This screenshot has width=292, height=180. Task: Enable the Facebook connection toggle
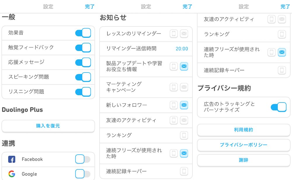click(x=83, y=159)
